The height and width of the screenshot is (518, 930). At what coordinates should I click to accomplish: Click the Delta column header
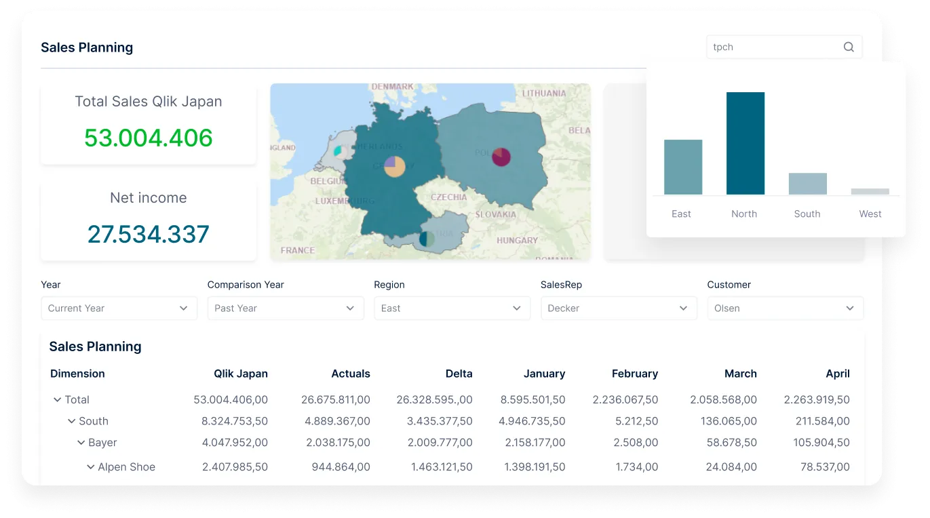click(459, 374)
